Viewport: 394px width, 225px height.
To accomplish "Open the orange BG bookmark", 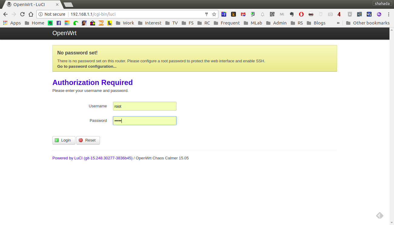I will pyautogui.click(x=101, y=23).
